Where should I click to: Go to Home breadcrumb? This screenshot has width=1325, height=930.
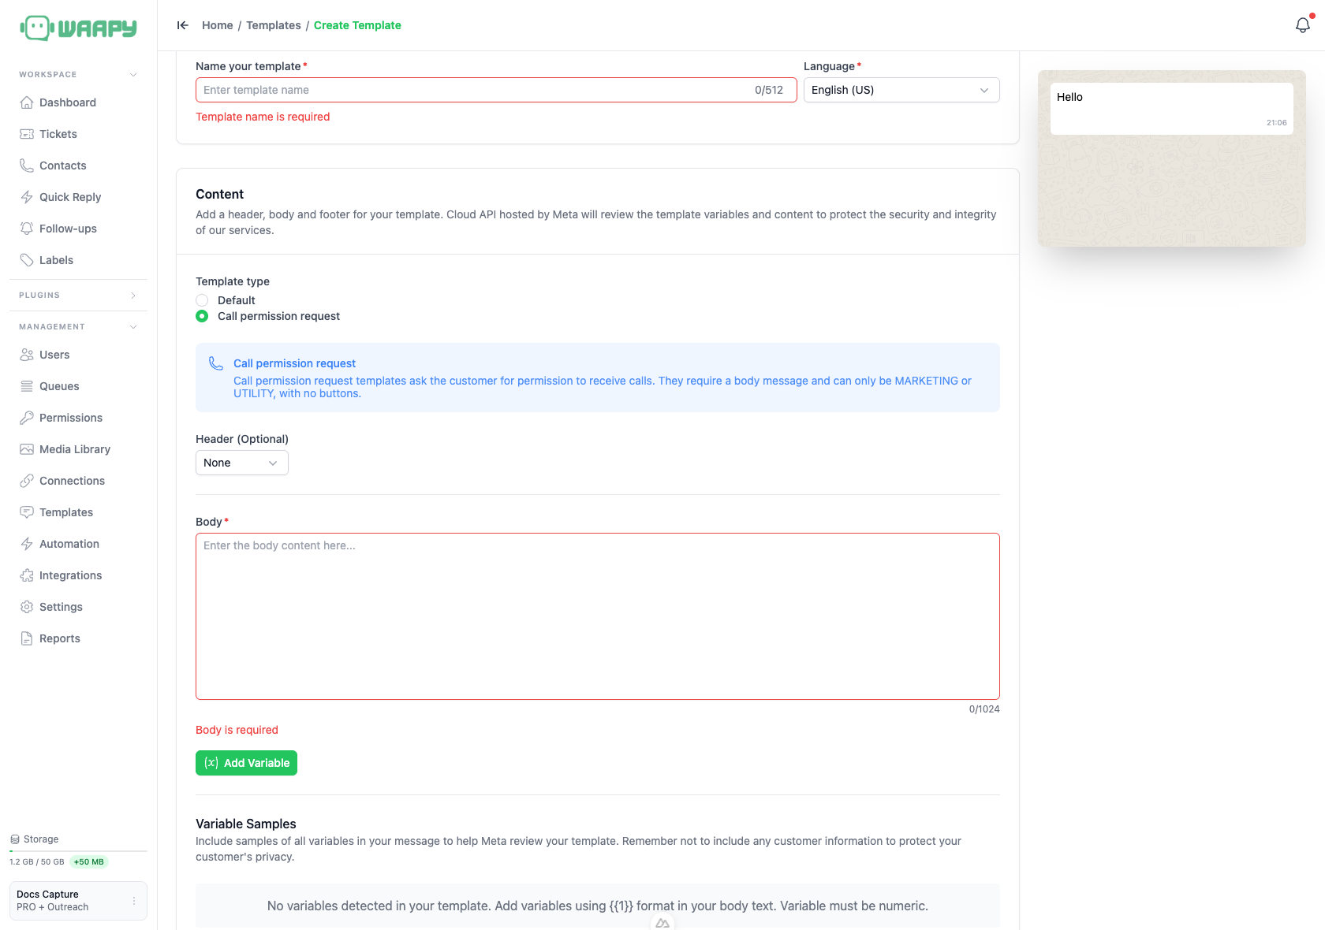[x=218, y=25]
